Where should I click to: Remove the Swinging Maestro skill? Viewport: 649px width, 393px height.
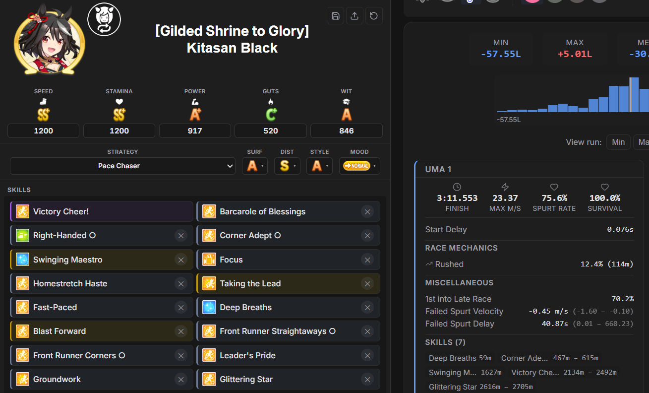(x=181, y=260)
